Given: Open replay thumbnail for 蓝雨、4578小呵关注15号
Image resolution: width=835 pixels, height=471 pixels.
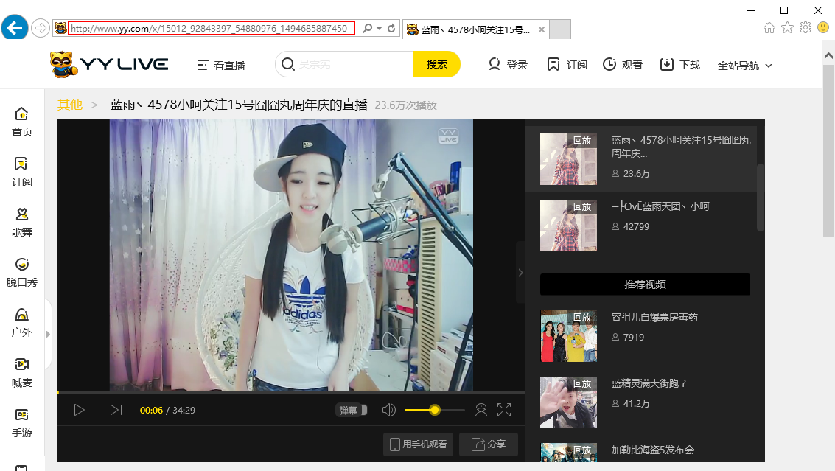Looking at the screenshot, I should [x=568, y=159].
